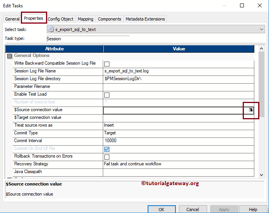Select the Commit Interval attribute label
Screen dimensions: 269x213
28,141
